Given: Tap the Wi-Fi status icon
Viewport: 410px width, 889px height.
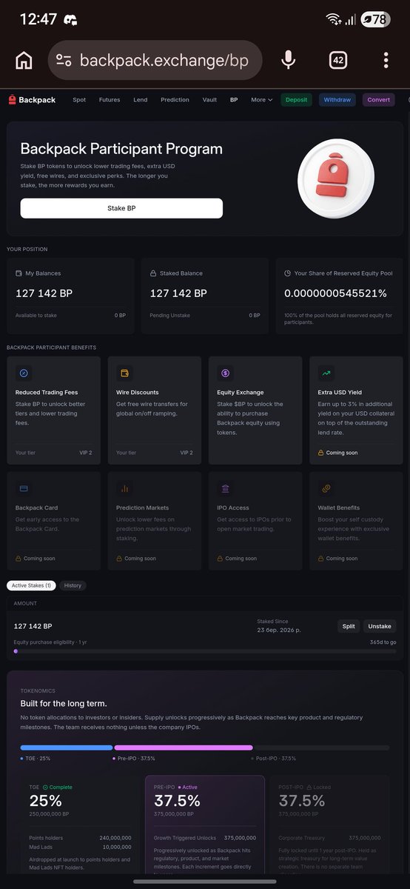Looking at the screenshot, I should click(332, 19).
